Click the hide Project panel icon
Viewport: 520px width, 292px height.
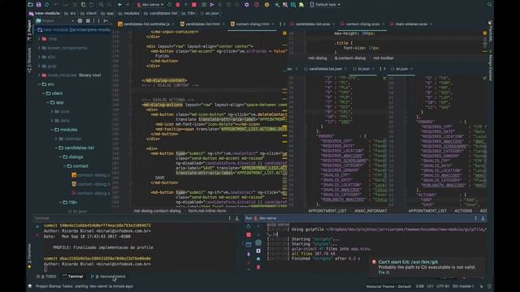pos(106,20)
